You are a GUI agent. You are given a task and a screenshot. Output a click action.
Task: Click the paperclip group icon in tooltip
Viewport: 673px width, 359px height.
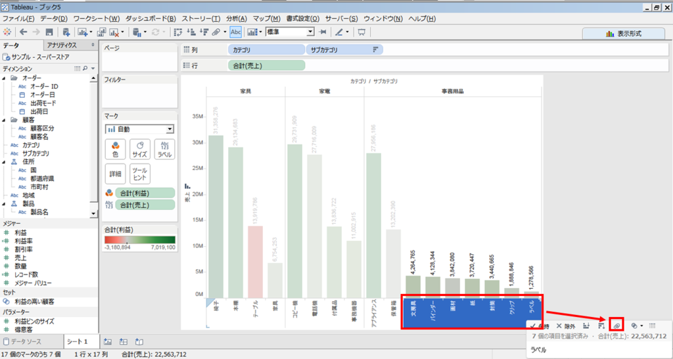point(616,326)
